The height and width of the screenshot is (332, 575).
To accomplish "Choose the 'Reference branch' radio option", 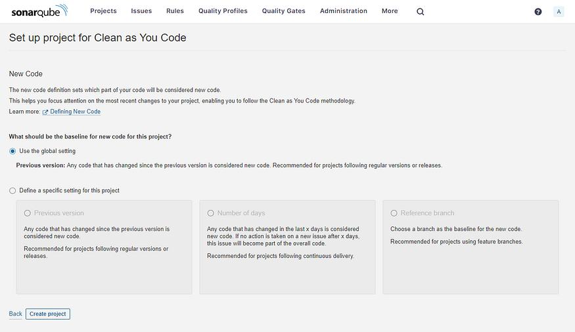I will [394, 213].
